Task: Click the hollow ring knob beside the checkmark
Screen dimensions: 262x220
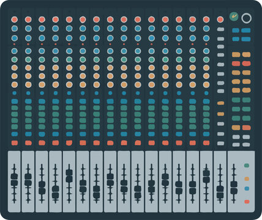Action: tap(246, 18)
